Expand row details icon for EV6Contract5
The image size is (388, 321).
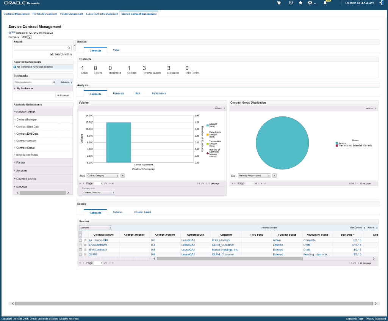[x=85, y=245]
